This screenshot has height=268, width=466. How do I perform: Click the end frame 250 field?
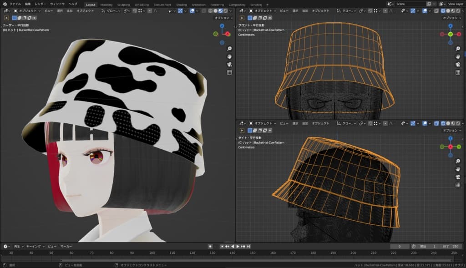[x=451, y=246]
